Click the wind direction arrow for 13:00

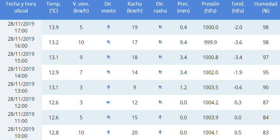click(109, 87)
